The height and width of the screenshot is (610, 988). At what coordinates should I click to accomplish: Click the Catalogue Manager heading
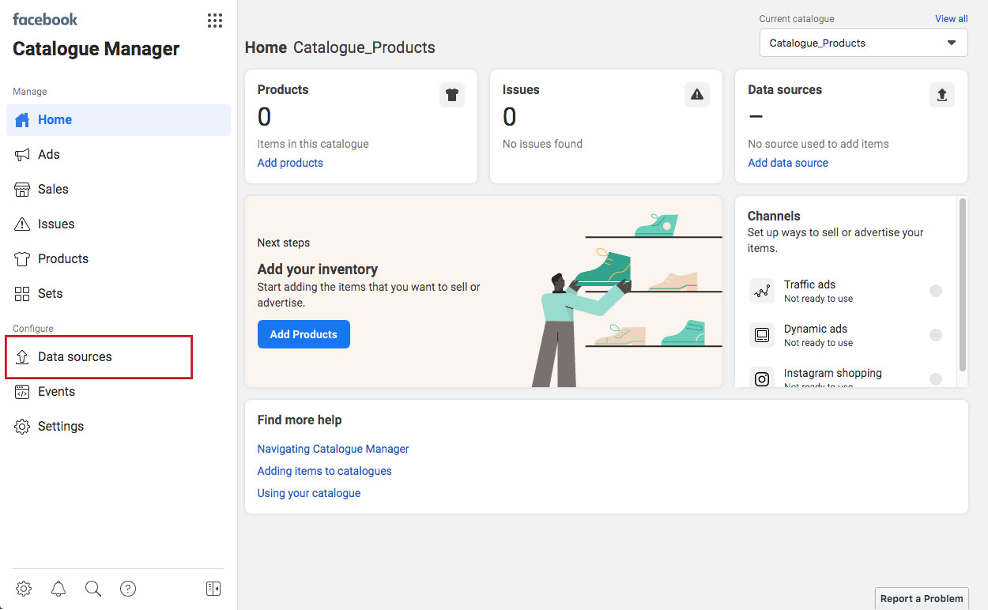pyautogui.click(x=96, y=49)
